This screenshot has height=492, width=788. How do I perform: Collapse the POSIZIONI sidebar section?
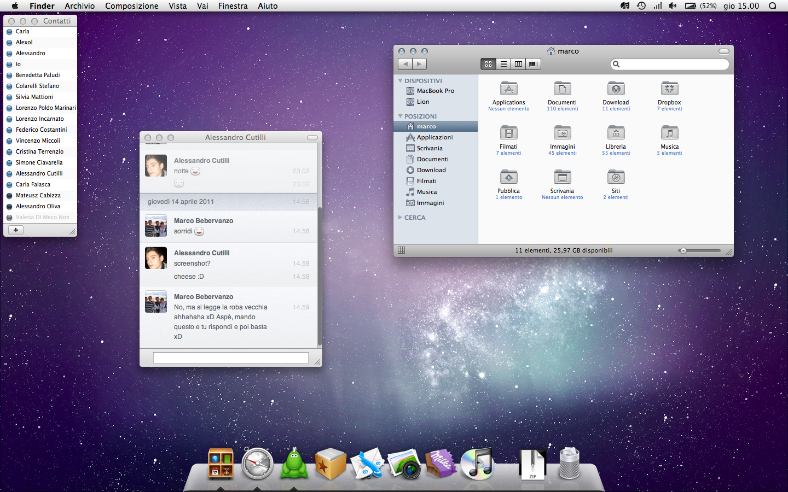400,116
